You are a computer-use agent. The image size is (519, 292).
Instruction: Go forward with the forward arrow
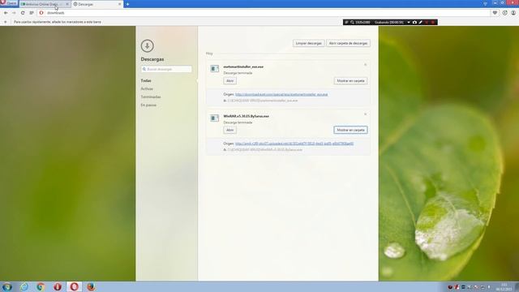(x=14, y=13)
